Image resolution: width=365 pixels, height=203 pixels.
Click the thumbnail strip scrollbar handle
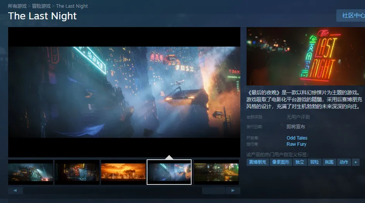213,191
